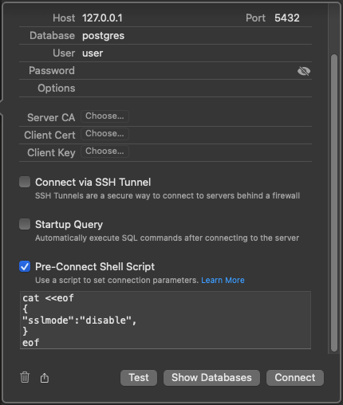The height and width of the screenshot is (405, 343).
Task: Edit the Database field postgres
Action: pos(196,36)
